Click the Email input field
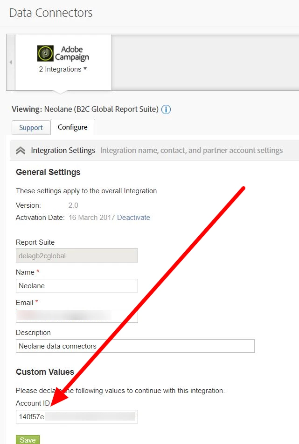Screen dimensions: 299x444 pyautogui.click(x=77, y=316)
